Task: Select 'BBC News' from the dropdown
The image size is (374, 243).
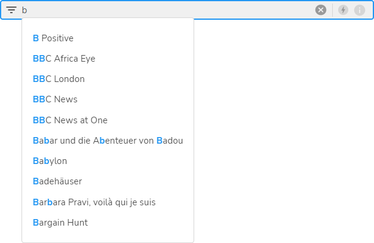Action: click(55, 99)
